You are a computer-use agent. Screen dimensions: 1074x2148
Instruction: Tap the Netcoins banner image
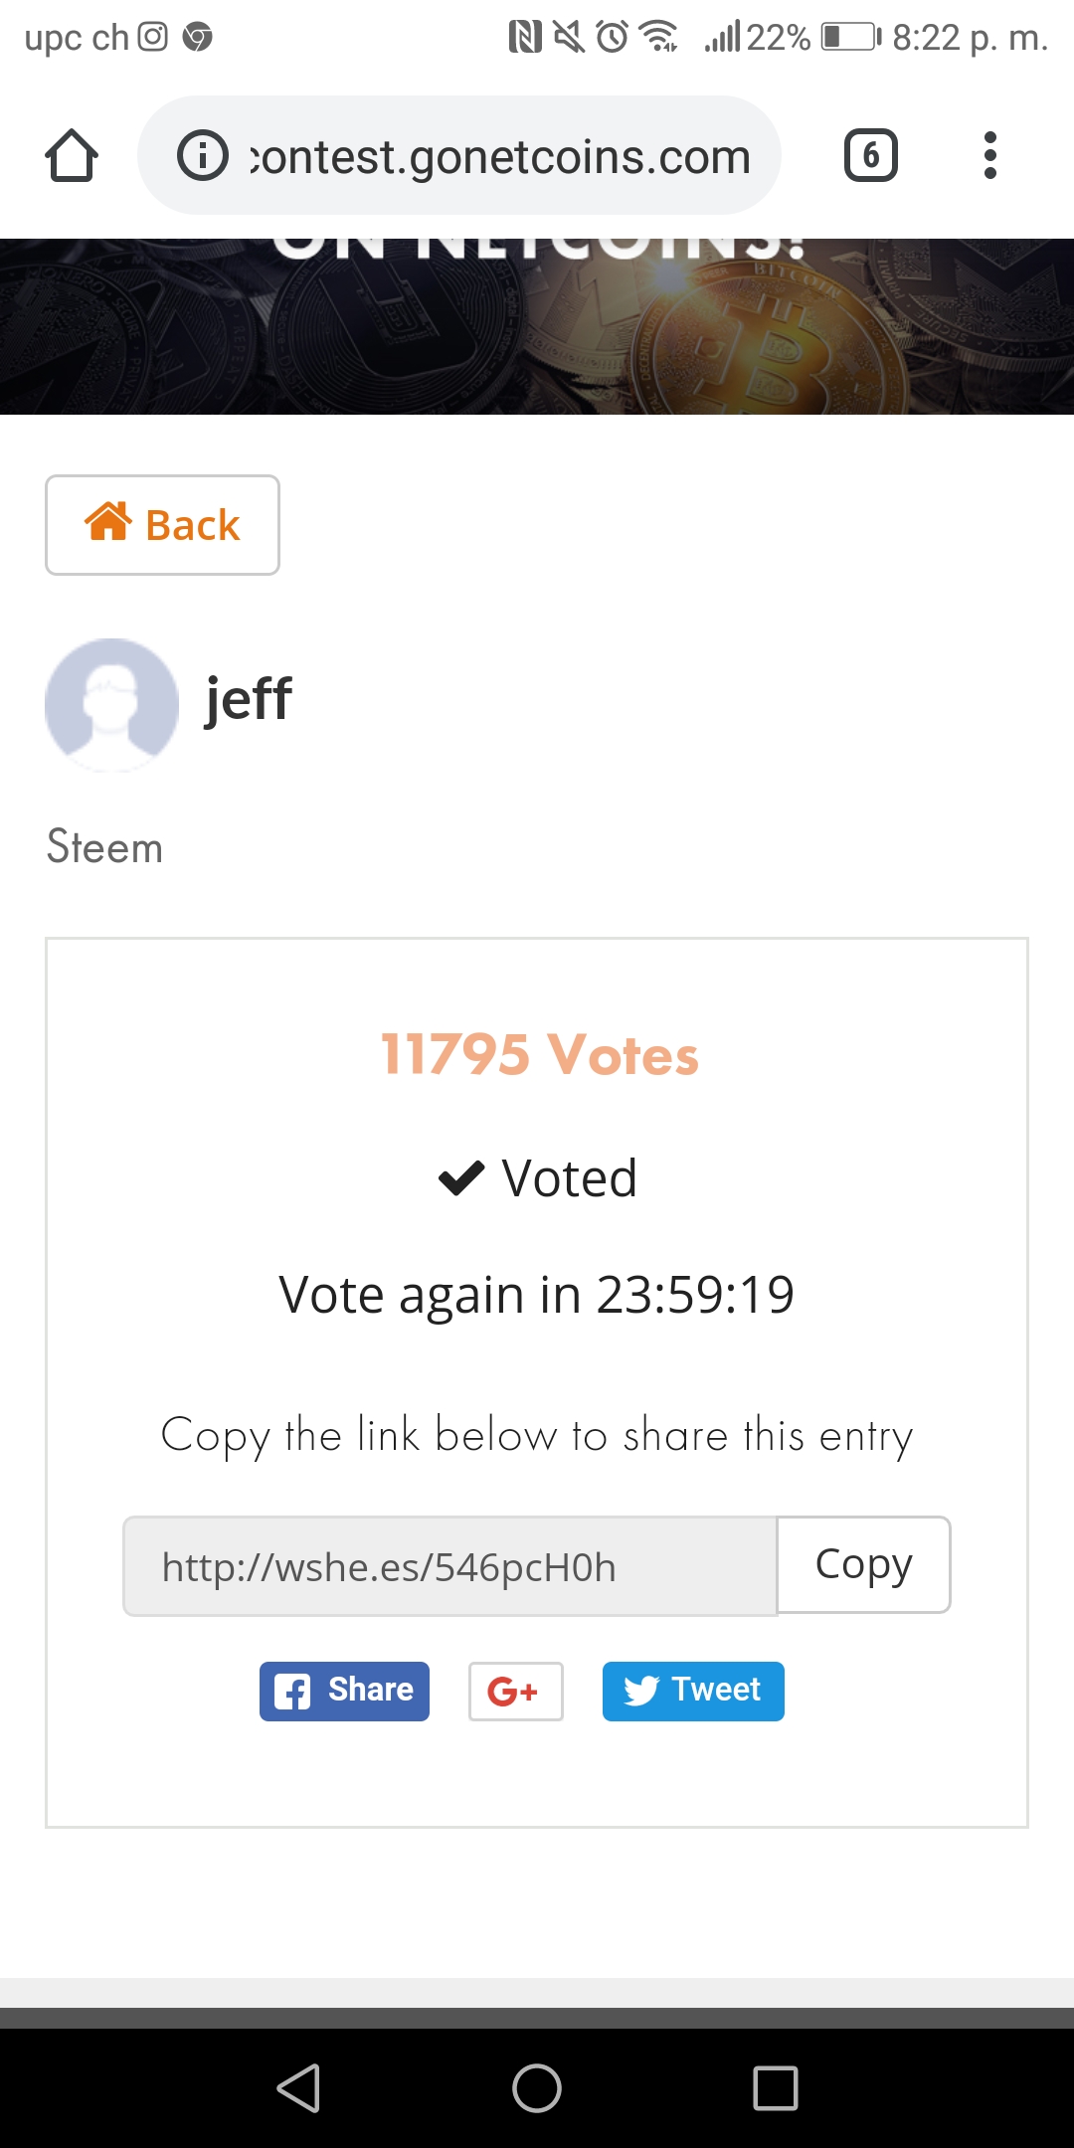pos(537,326)
